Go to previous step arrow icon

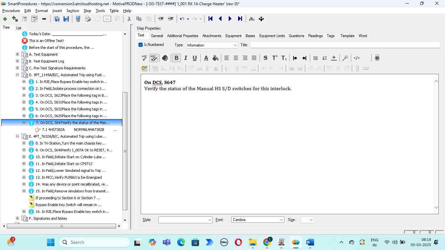pos(220,19)
